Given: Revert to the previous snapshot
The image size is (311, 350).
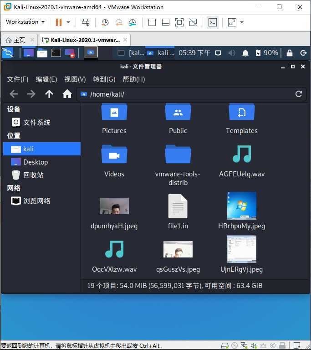Looking at the screenshot, I should (x=119, y=22).
